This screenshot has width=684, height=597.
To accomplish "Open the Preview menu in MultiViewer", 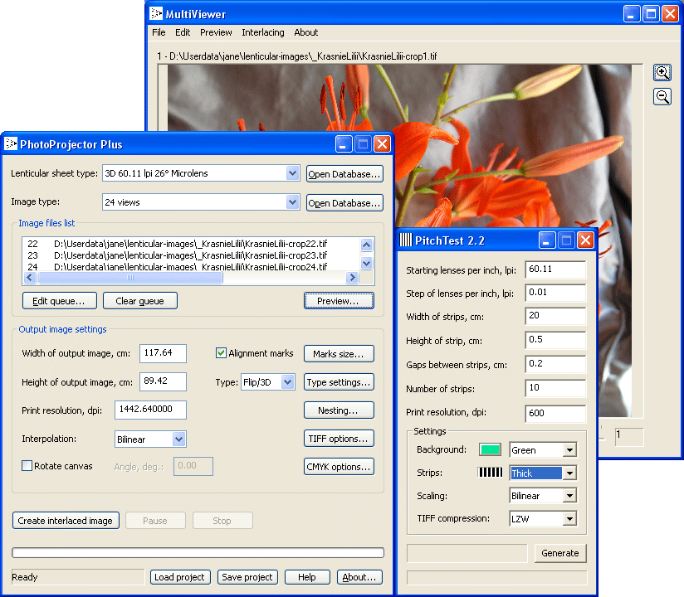I will click(216, 32).
